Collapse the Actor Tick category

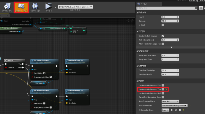tap(137, 32)
